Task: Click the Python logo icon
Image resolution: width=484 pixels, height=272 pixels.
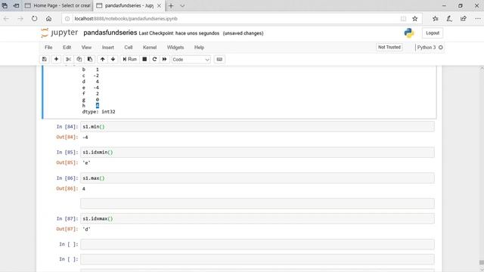Action: click(x=409, y=33)
